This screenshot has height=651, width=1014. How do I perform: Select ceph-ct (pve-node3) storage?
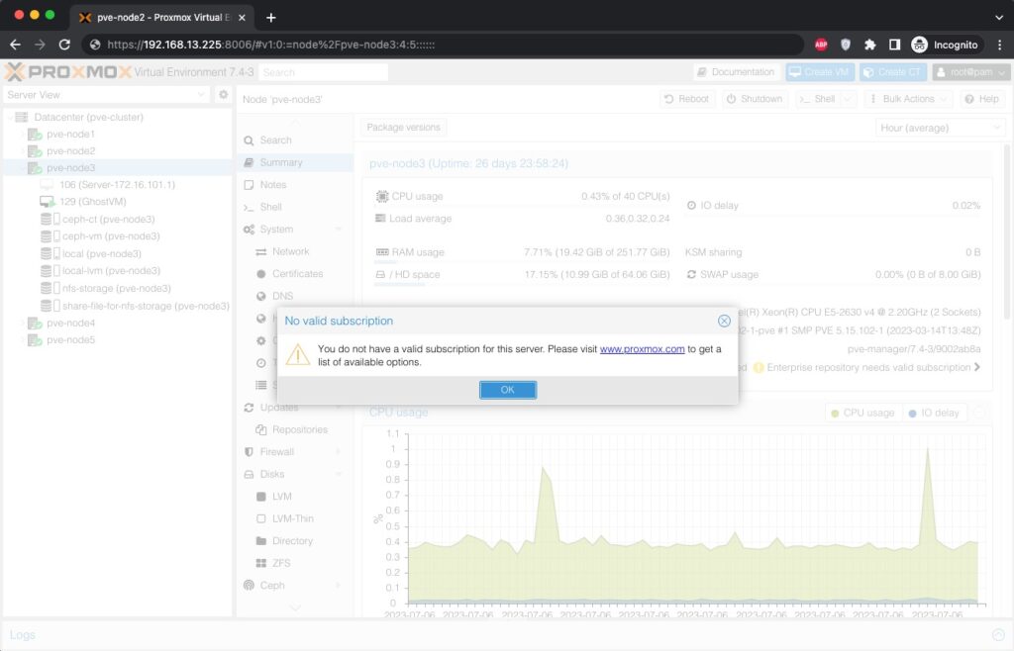point(108,219)
